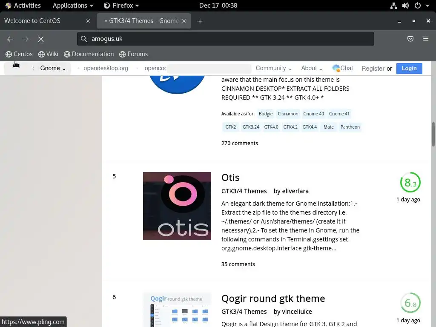436x327 pixels.
Task: Select the GTK2 tag
Action: pyautogui.click(x=230, y=127)
